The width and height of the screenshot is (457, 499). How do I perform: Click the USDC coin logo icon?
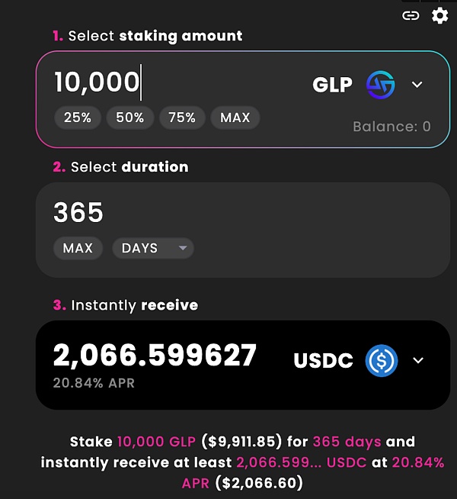382,360
